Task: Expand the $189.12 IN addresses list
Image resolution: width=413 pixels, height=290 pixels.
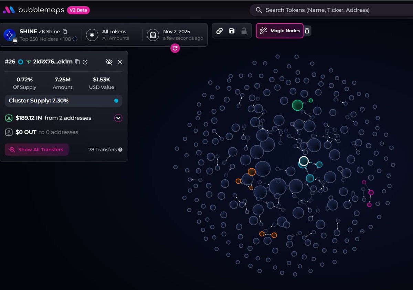Action: click(x=118, y=118)
